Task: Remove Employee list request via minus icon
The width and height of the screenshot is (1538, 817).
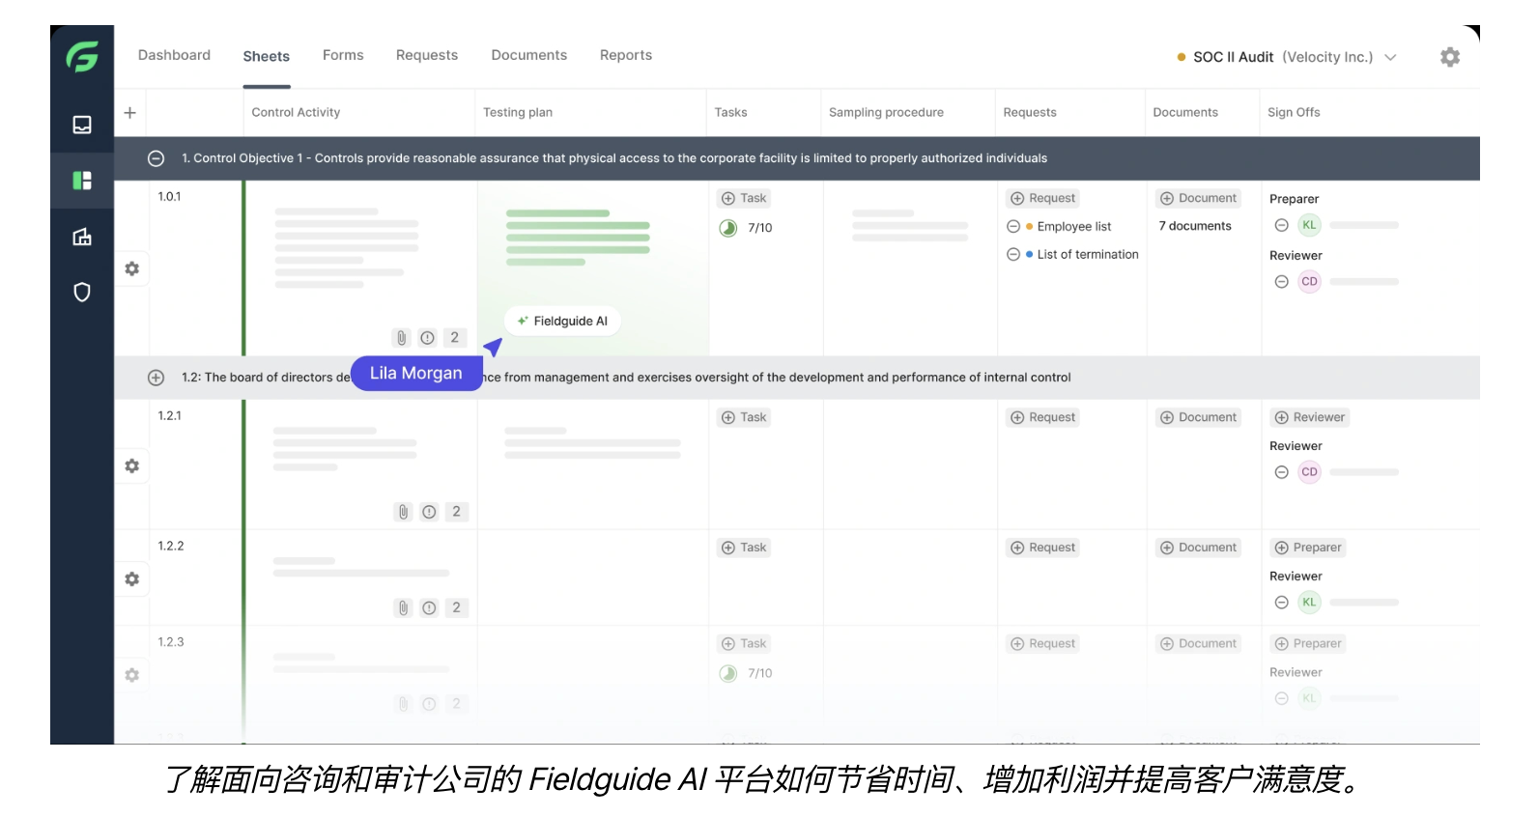Action: coord(1013,226)
